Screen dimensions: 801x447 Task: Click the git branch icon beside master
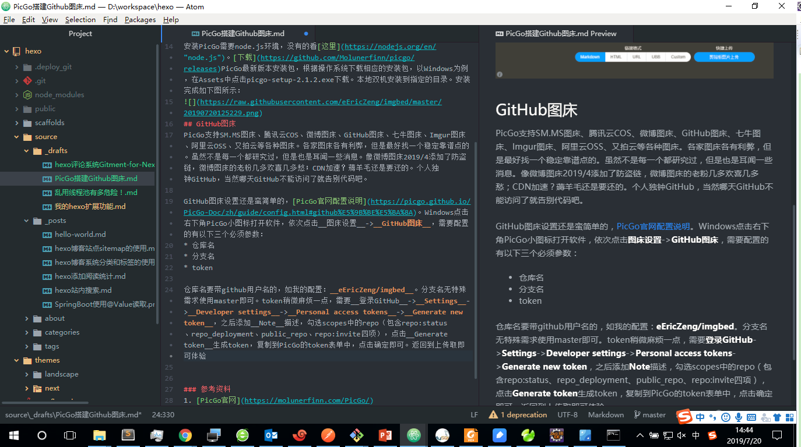click(636, 415)
